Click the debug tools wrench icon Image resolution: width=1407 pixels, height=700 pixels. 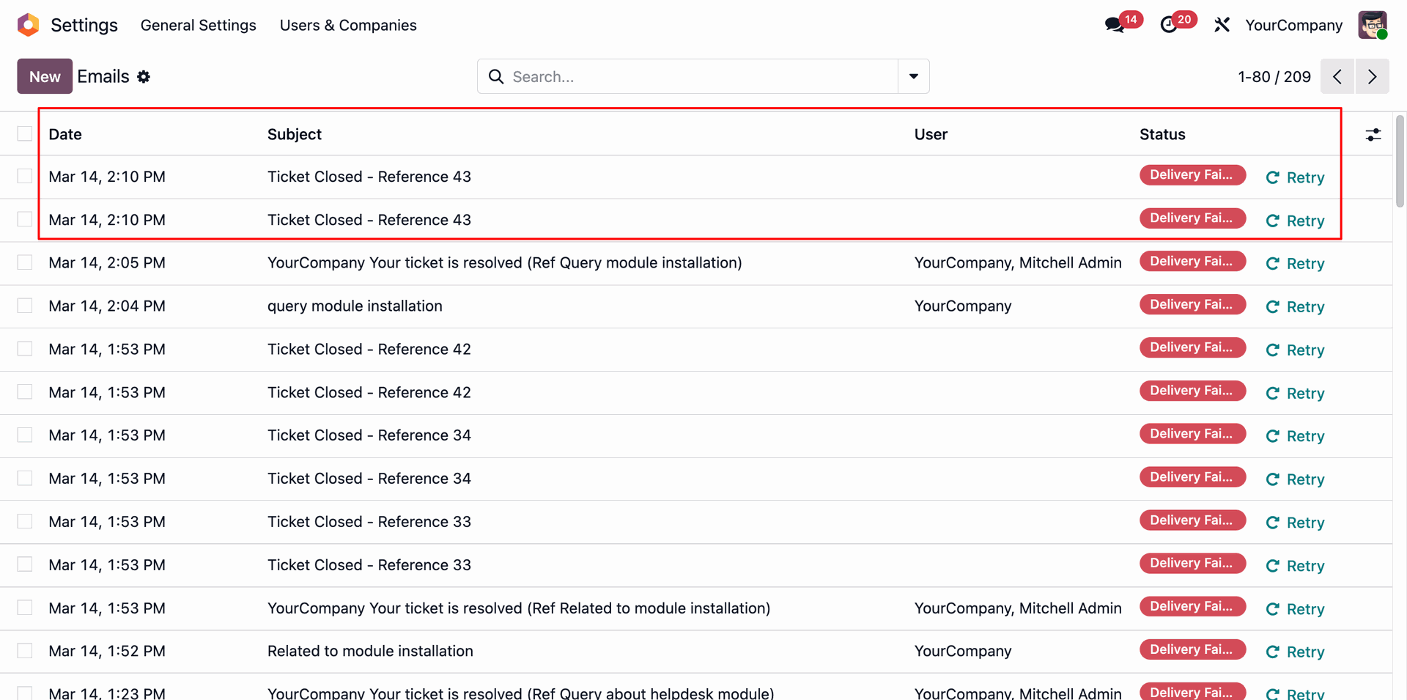pyautogui.click(x=1222, y=25)
